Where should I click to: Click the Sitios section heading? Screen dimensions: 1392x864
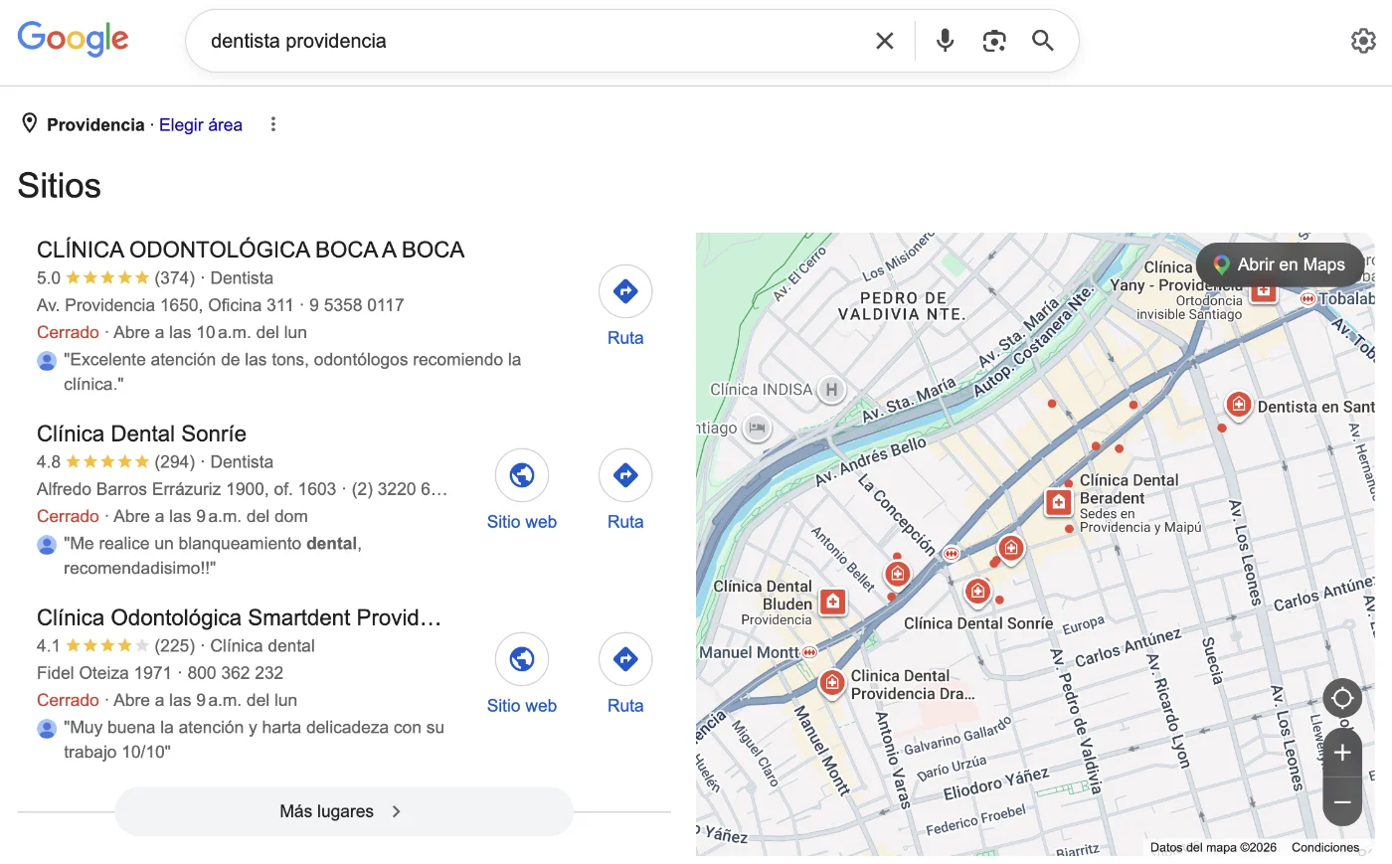[60, 186]
